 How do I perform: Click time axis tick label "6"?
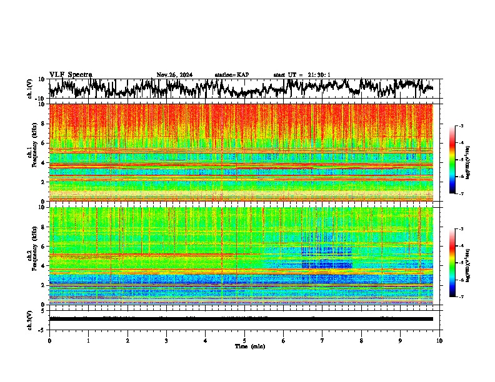point(284,341)
